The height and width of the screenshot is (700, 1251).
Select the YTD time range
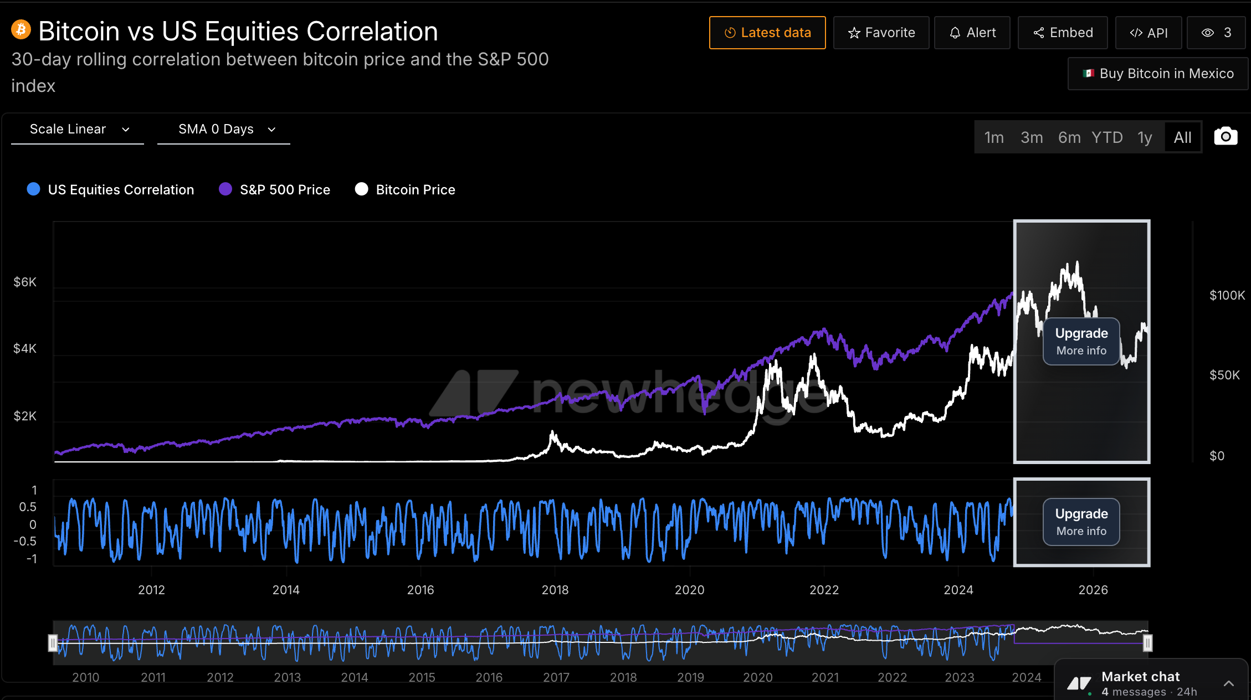point(1107,137)
